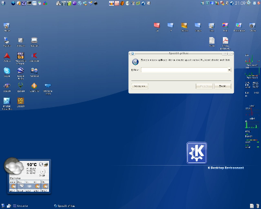Click the Volby options button in Run dialog
Image resolution: width=261 pixels, height=209 pixels.
coord(140,86)
